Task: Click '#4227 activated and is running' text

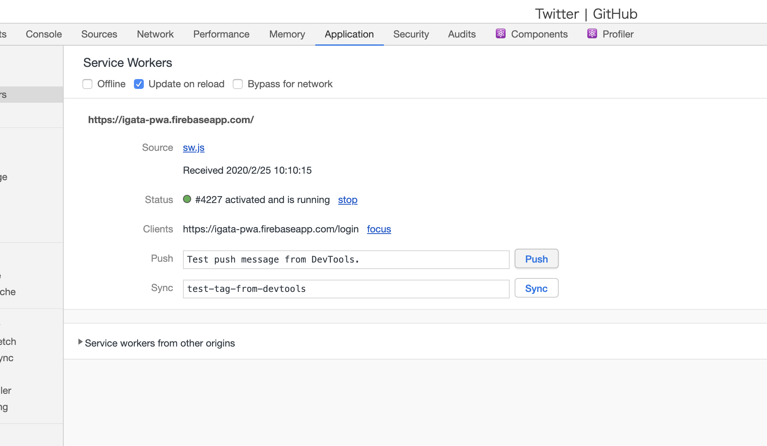Action: [x=263, y=200]
